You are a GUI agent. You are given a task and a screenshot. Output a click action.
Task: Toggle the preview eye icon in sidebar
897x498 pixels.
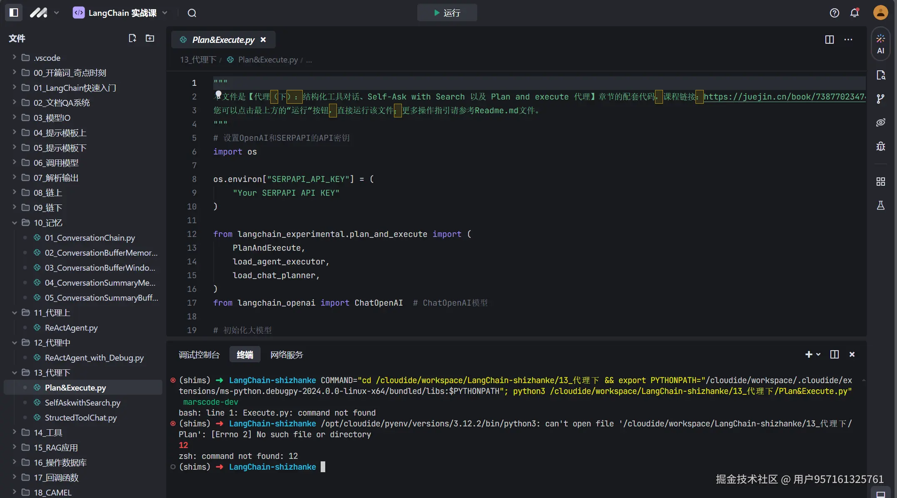(880, 122)
